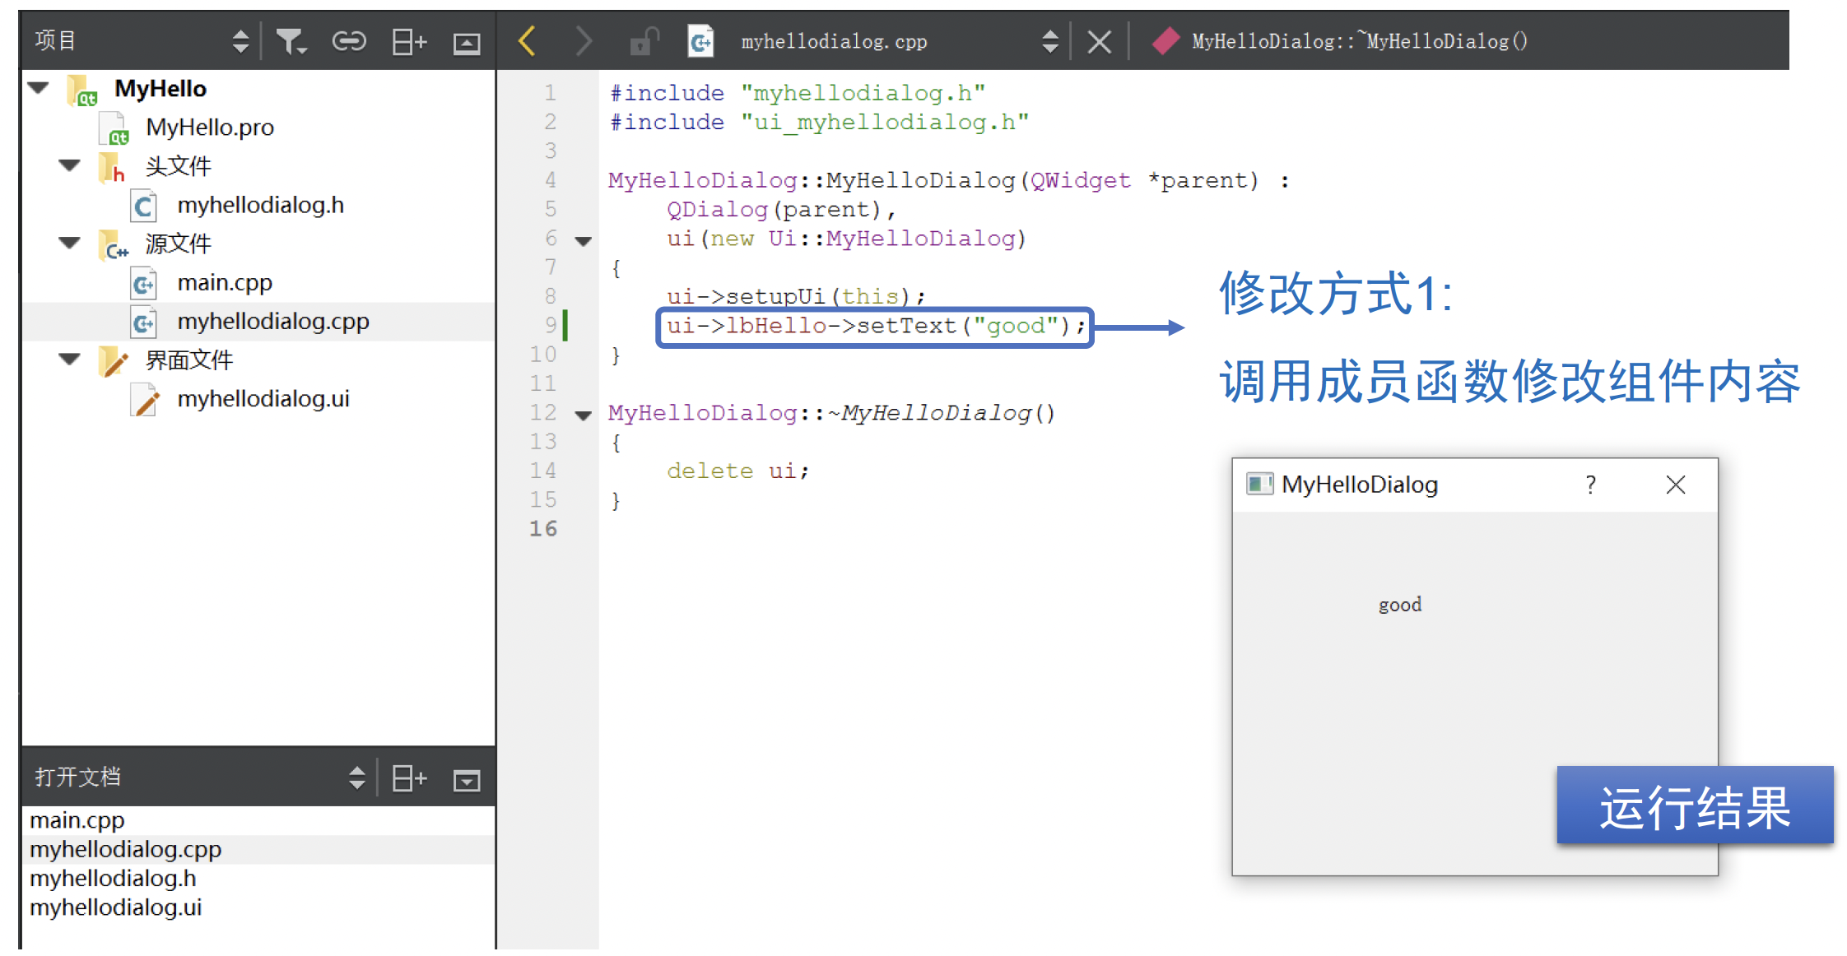This screenshot has height=956, width=1847.
Task: Go forward with the grey right arrow
Action: [584, 40]
